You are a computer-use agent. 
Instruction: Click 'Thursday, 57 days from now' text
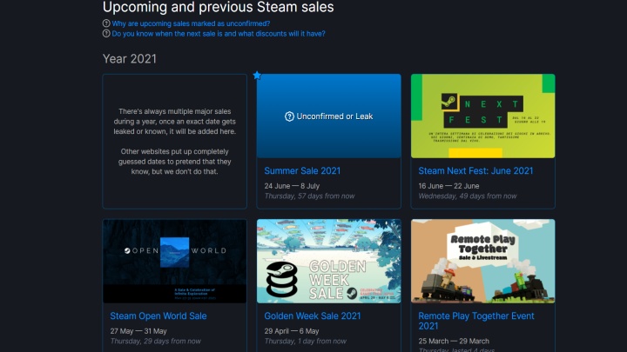[x=309, y=196]
